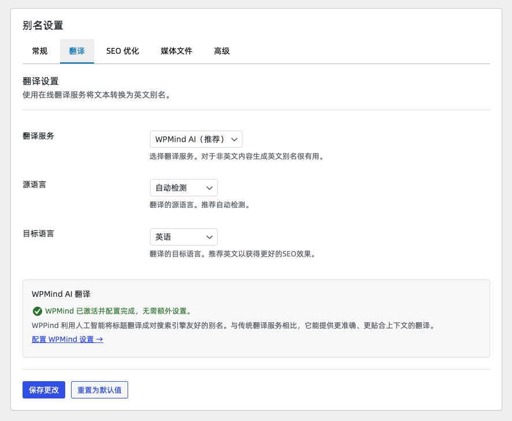
Task: Click the green WPMind activated checkmark icon
Action: (37, 311)
